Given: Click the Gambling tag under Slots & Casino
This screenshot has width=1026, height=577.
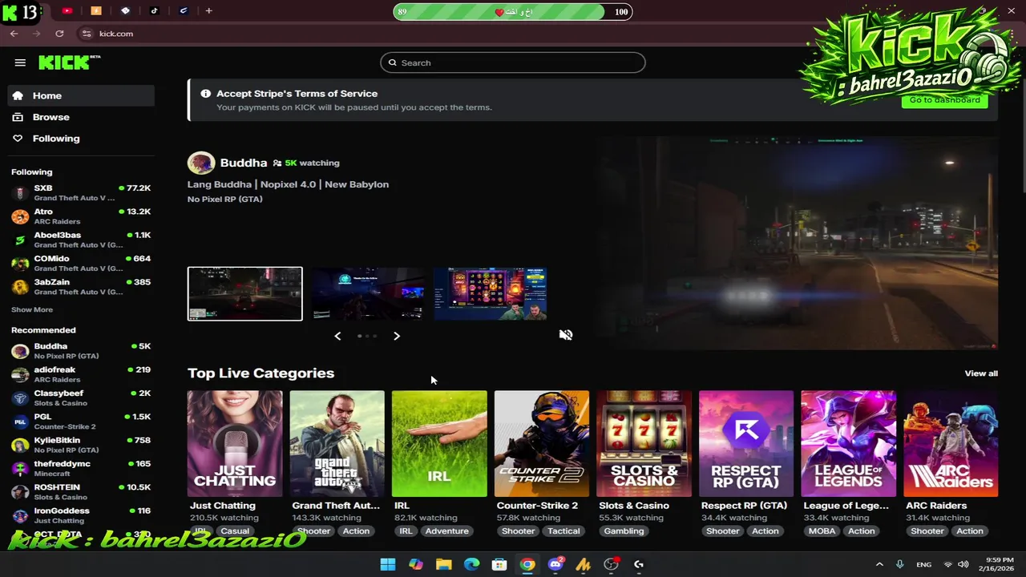Looking at the screenshot, I should [x=624, y=531].
